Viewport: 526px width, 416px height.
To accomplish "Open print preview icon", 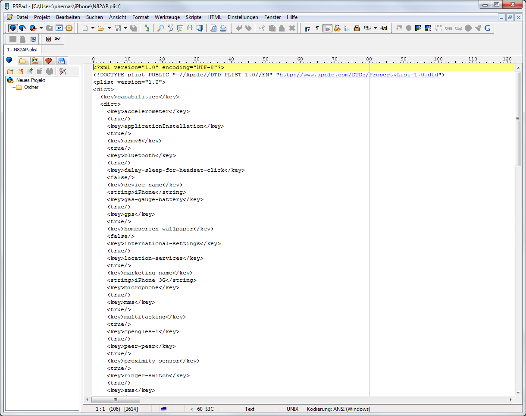I will 213,28.
